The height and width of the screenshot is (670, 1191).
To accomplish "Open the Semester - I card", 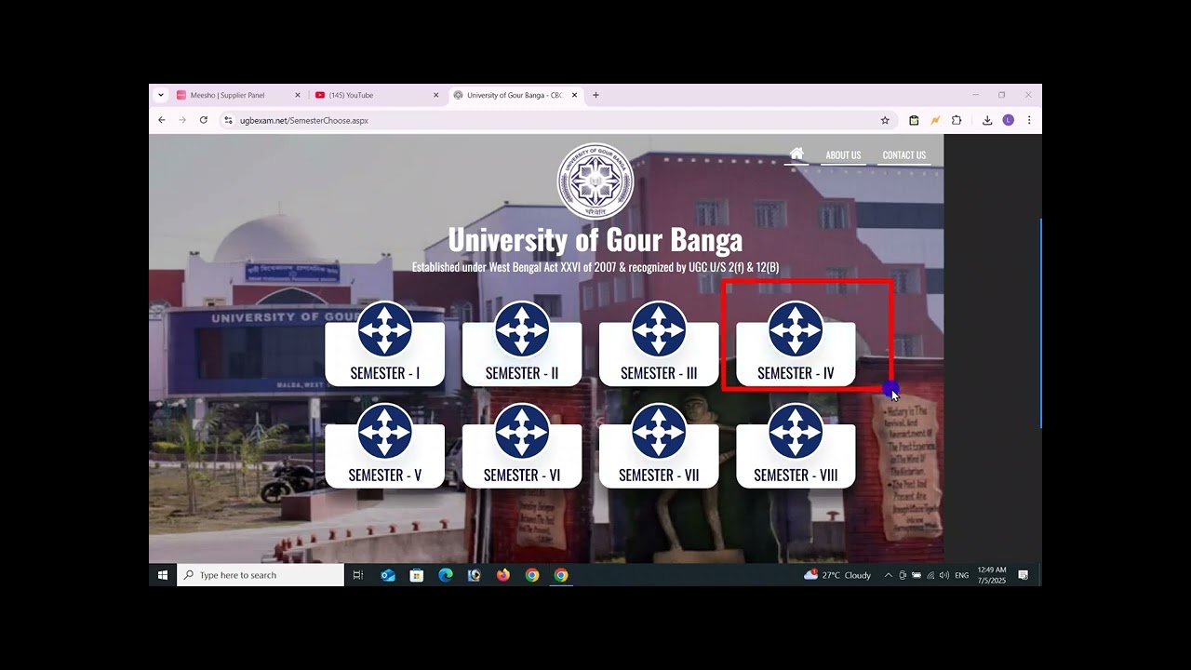I will click(384, 344).
